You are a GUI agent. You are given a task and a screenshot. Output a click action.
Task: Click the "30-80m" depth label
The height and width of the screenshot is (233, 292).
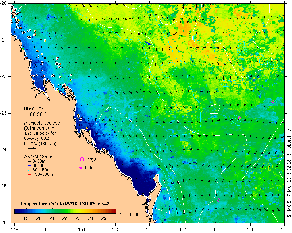click(x=40, y=166)
